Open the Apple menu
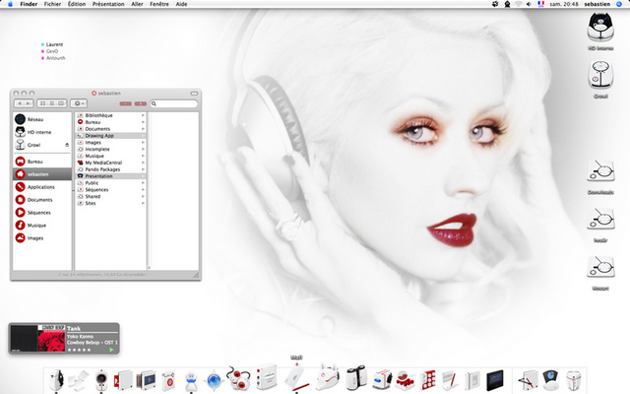 pyautogui.click(x=11, y=4)
